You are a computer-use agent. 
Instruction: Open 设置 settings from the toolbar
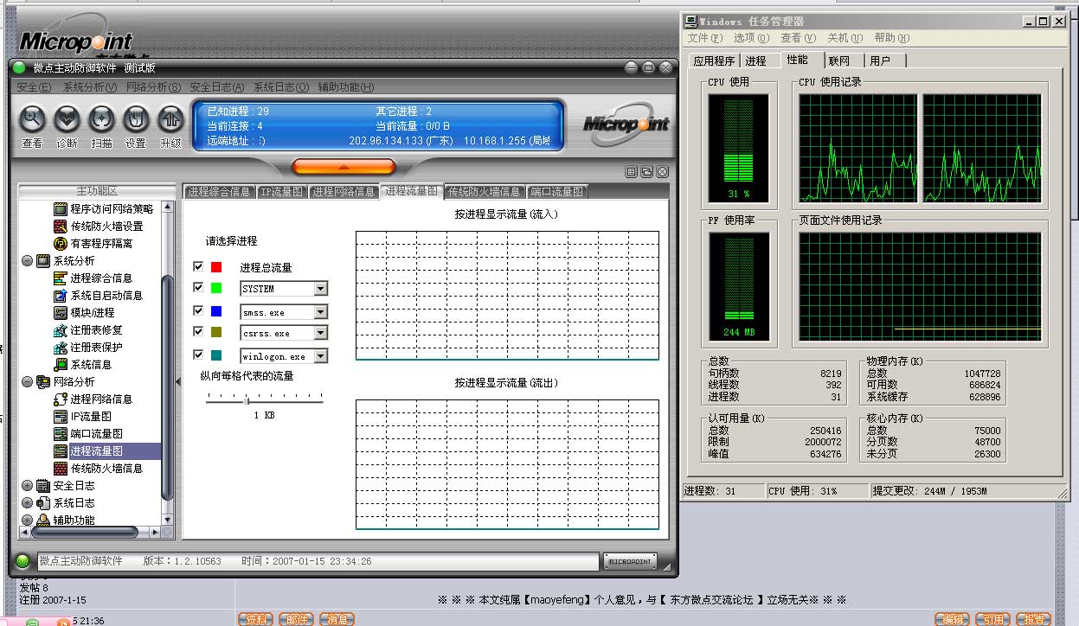coord(136,118)
